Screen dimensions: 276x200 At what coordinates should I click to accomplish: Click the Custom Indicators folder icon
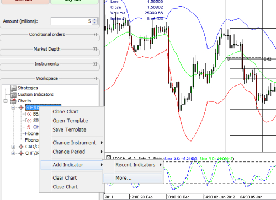click(x=13, y=94)
